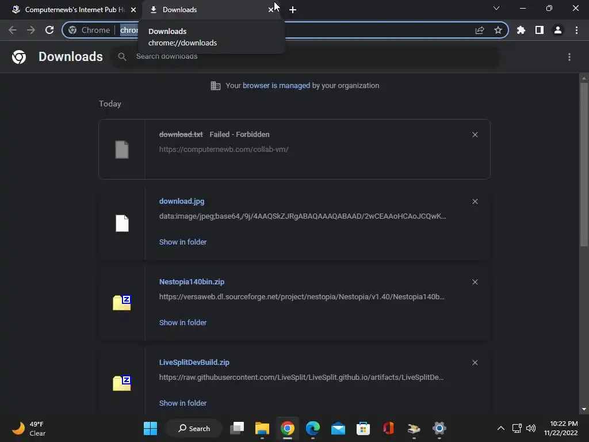Open Chrome's three-dot main menu

coord(576,30)
